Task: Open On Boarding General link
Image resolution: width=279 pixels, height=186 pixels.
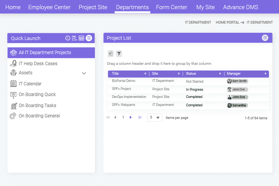Action: click(39, 116)
